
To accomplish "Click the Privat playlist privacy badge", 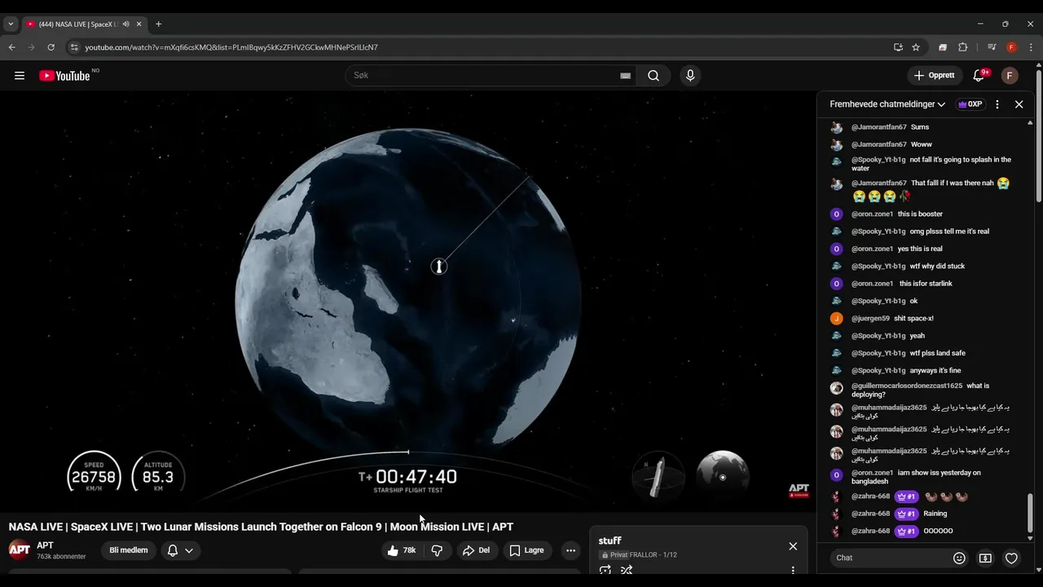I will coord(614,555).
